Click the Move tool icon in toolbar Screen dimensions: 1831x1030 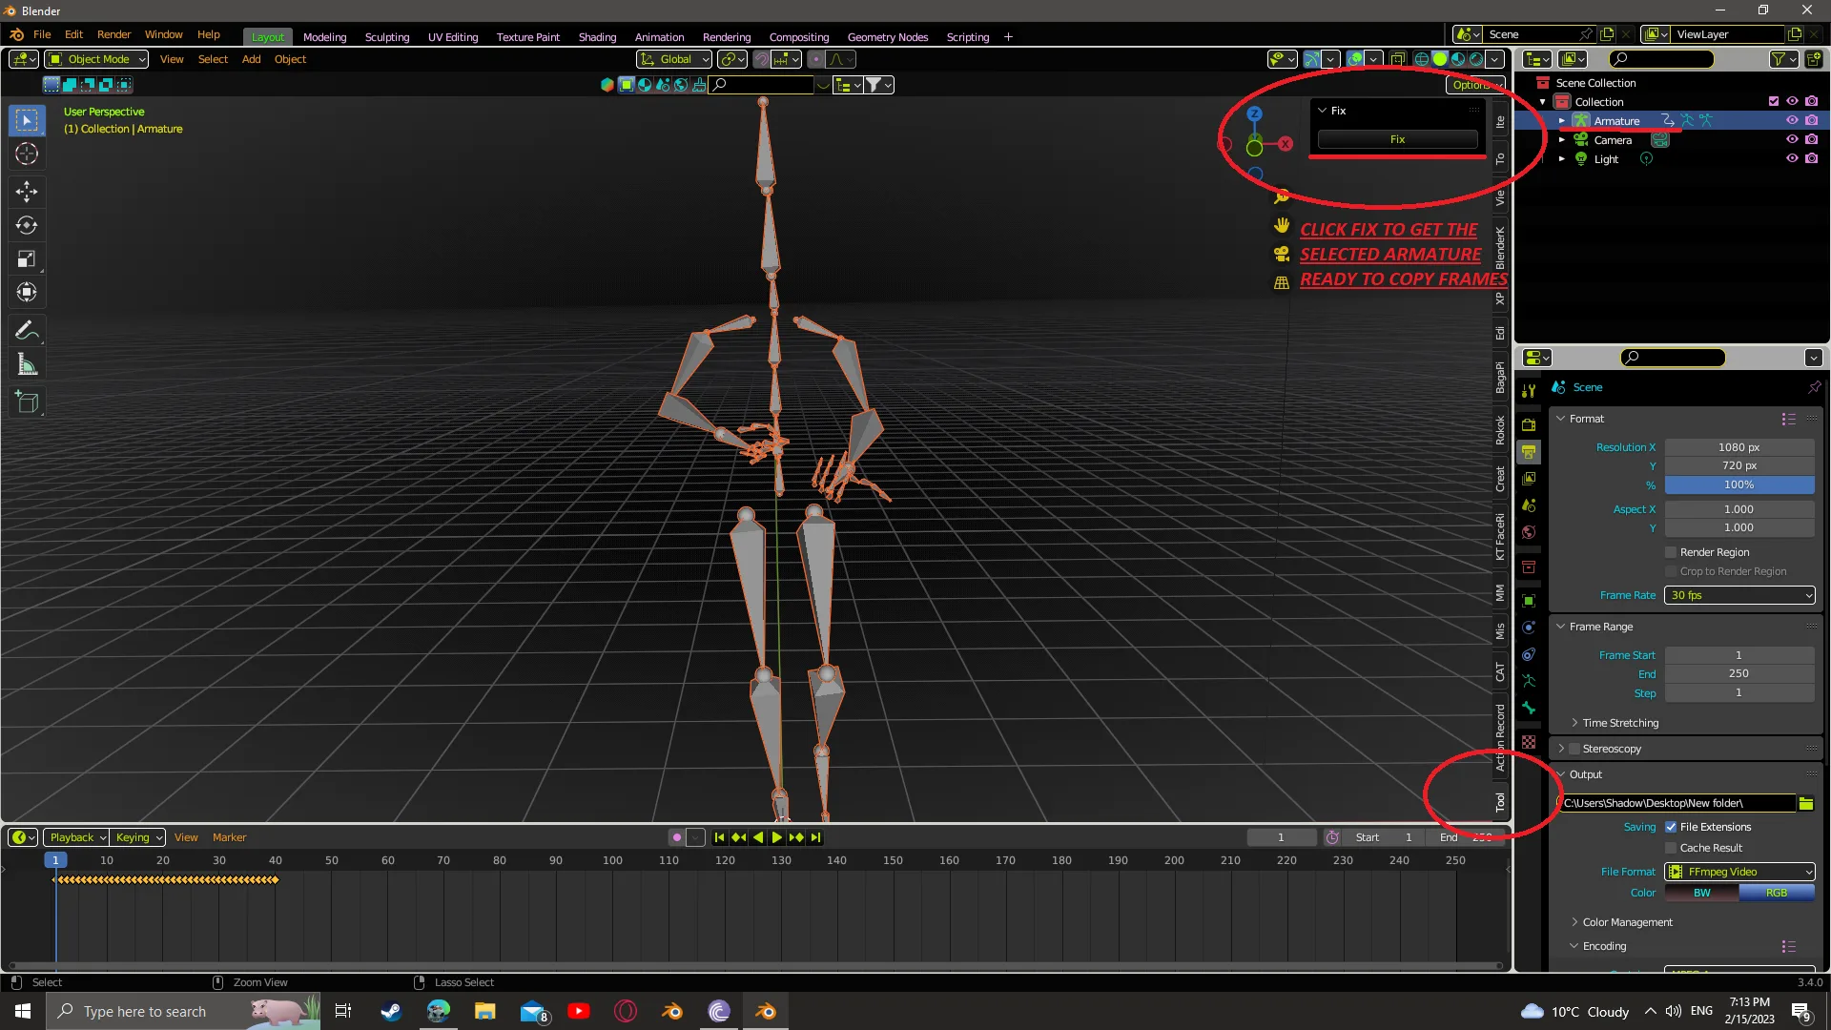28,191
